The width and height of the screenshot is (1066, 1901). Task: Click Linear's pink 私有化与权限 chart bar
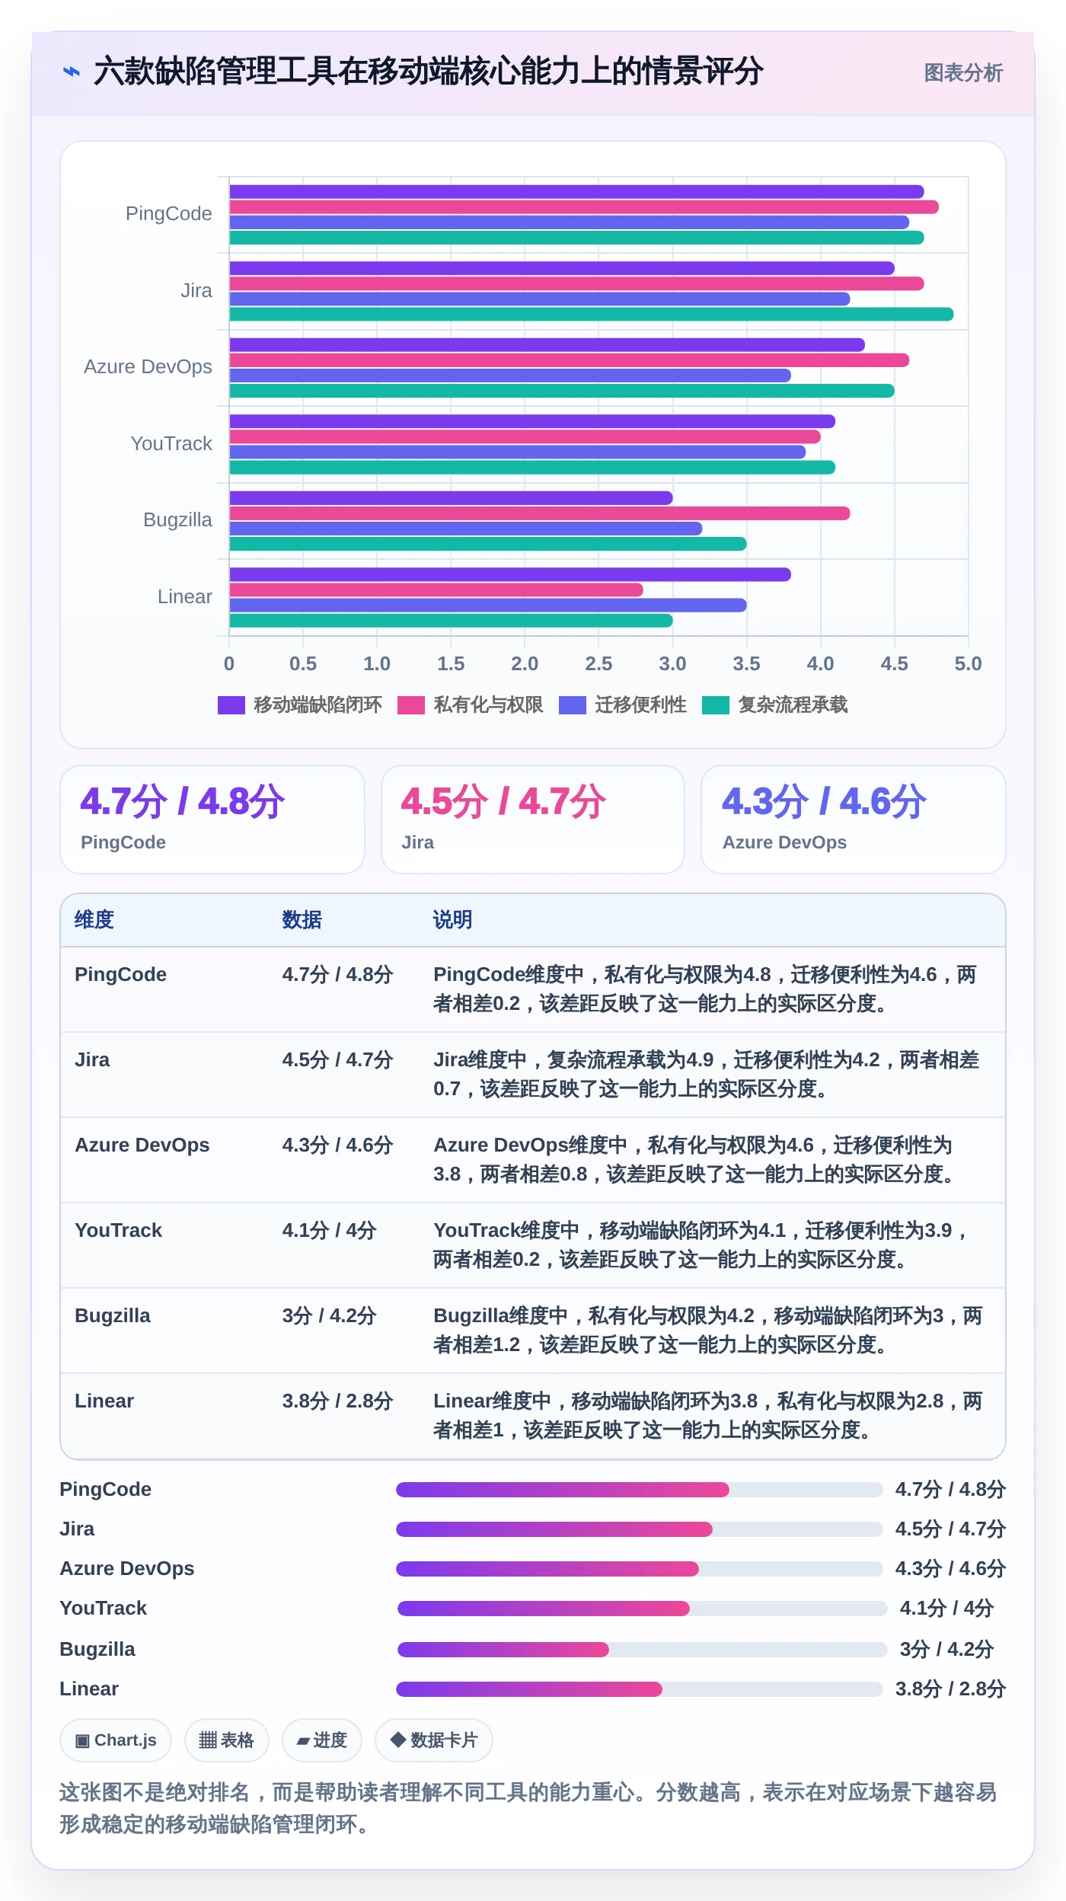click(x=436, y=590)
